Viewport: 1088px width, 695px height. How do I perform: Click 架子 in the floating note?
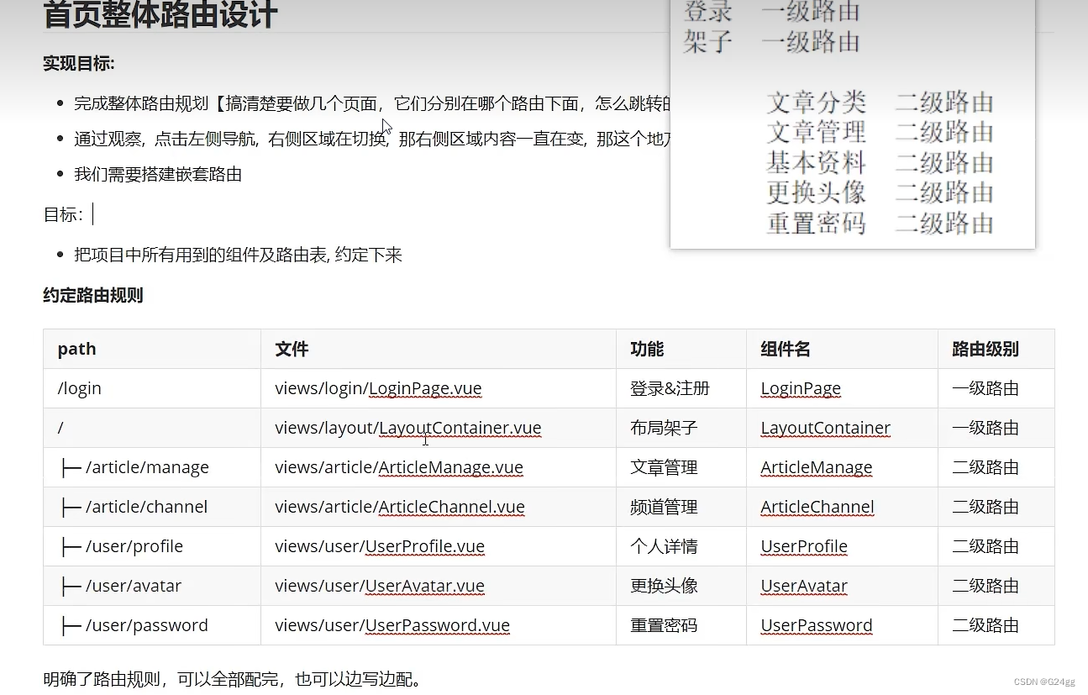707,42
